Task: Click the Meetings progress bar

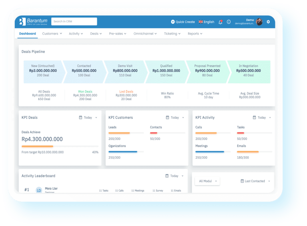Action: click(x=213, y=151)
